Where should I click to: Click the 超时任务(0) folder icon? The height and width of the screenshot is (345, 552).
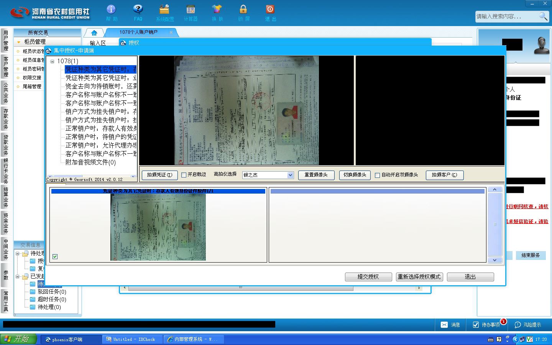click(x=33, y=299)
